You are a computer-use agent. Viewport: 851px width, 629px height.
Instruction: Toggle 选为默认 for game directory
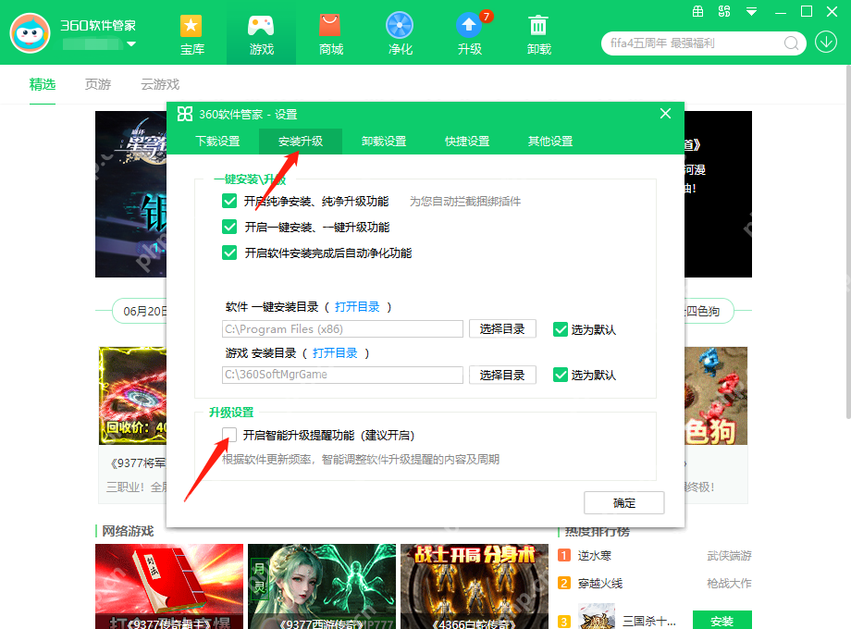coord(561,375)
